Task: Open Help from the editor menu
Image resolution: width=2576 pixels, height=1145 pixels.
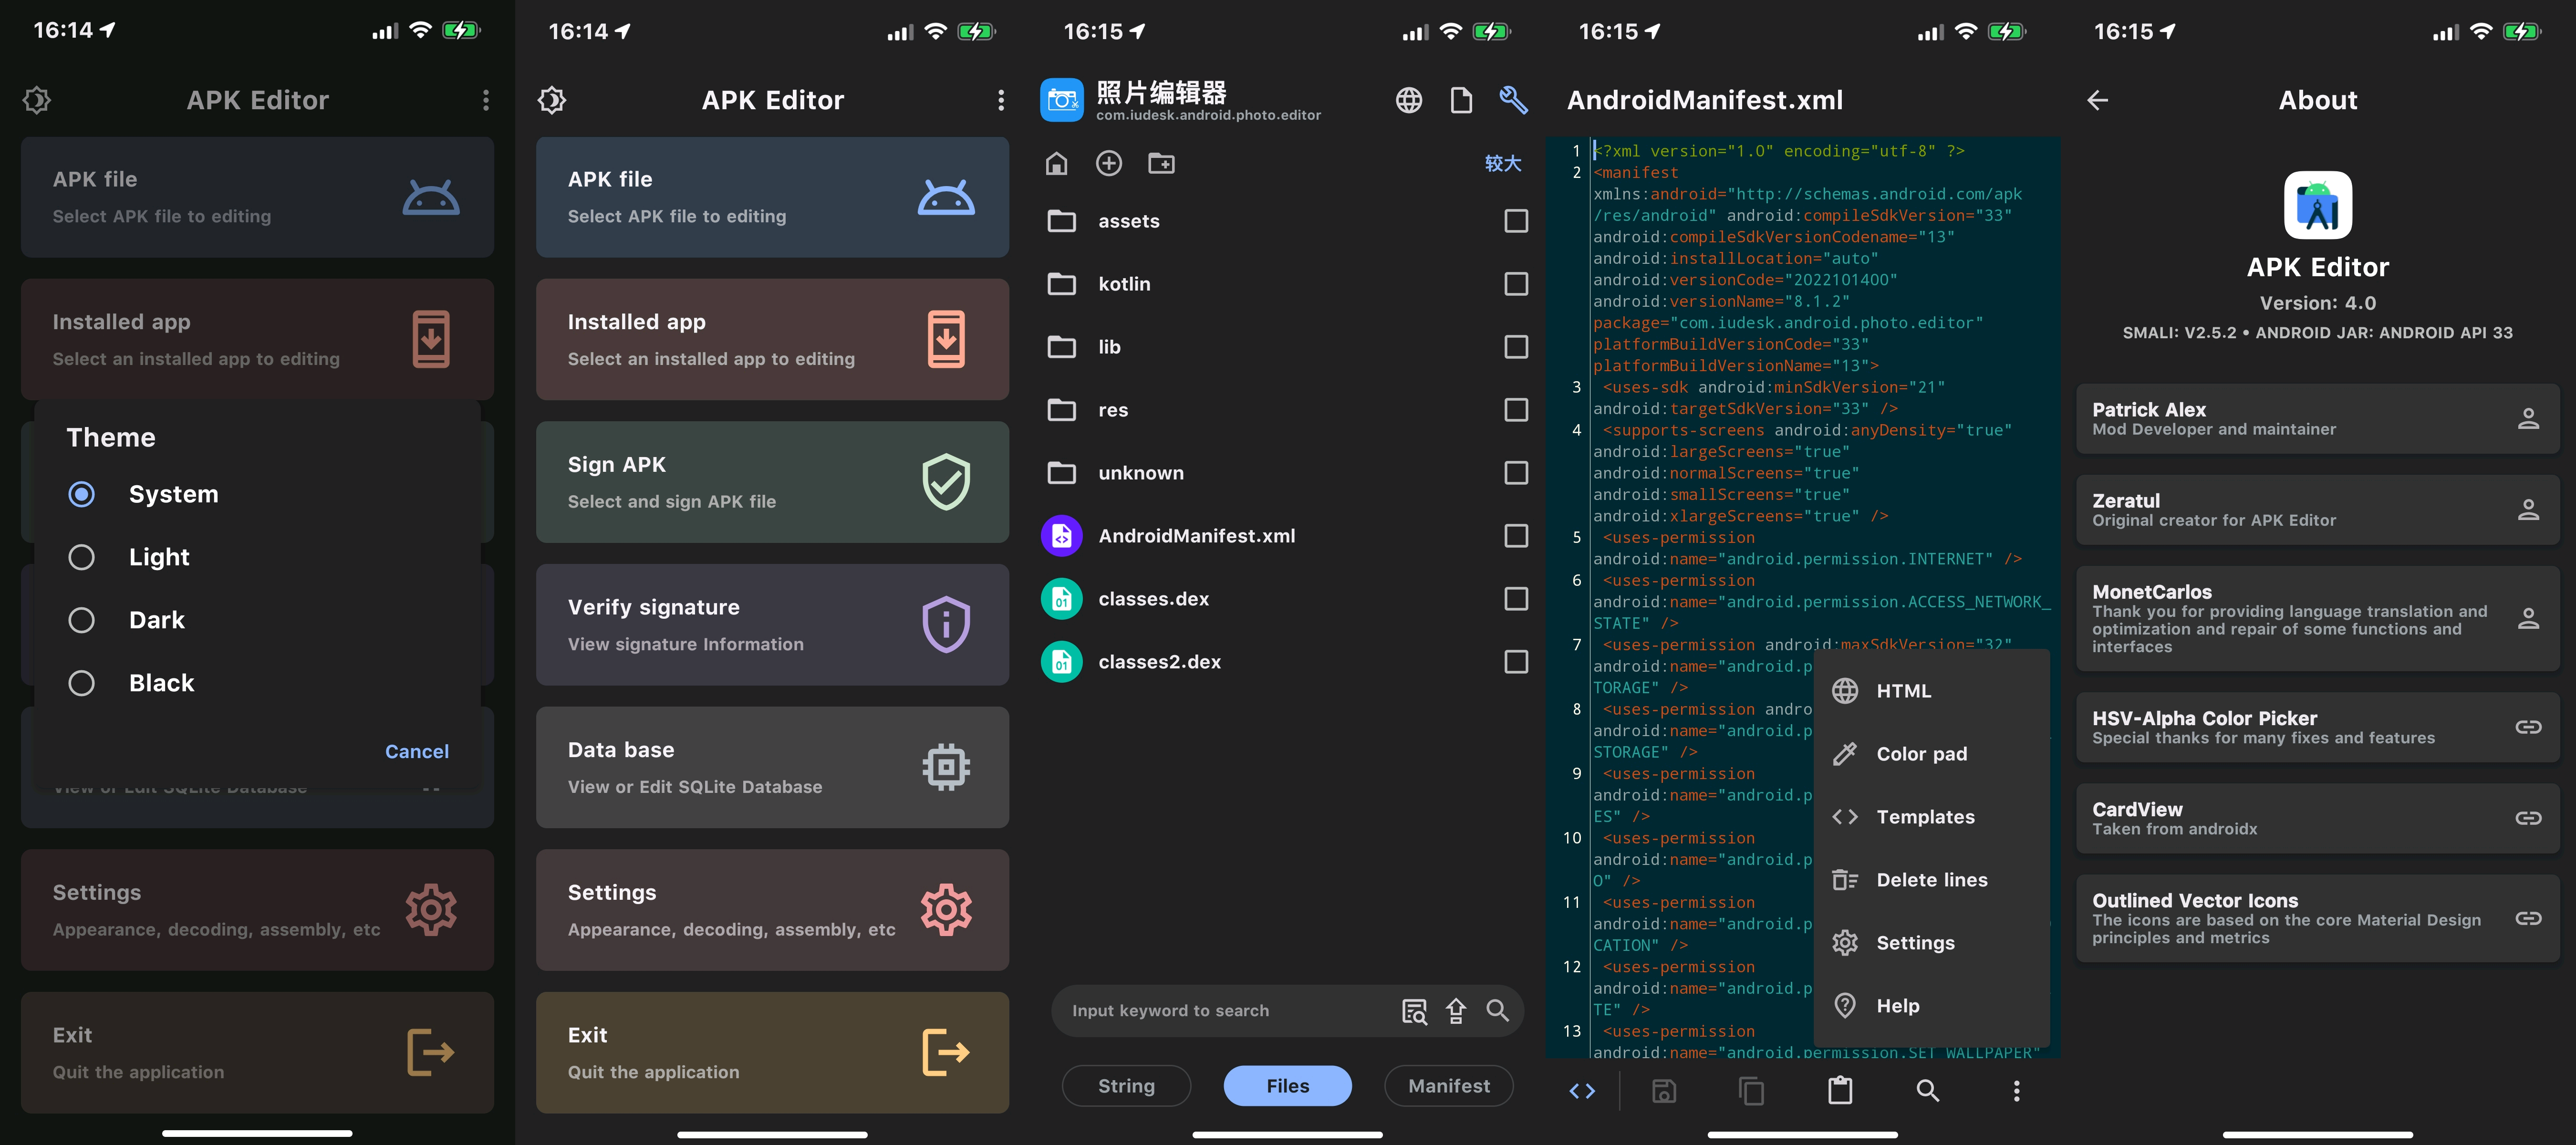Action: point(1932,1006)
